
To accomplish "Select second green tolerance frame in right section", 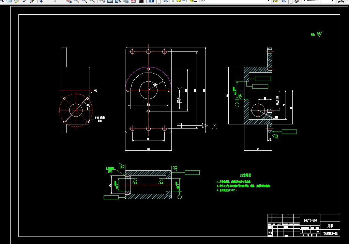I will (x=260, y=86).
